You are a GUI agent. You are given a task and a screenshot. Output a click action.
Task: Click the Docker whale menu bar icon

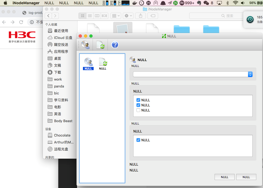(135, 3)
